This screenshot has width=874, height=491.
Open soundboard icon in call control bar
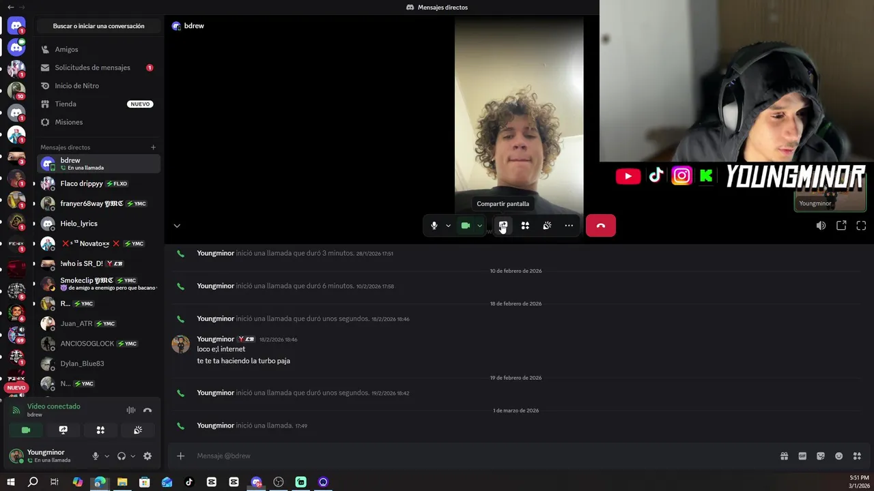point(547,226)
